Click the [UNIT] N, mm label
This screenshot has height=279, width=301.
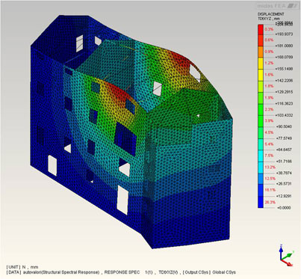(22, 267)
